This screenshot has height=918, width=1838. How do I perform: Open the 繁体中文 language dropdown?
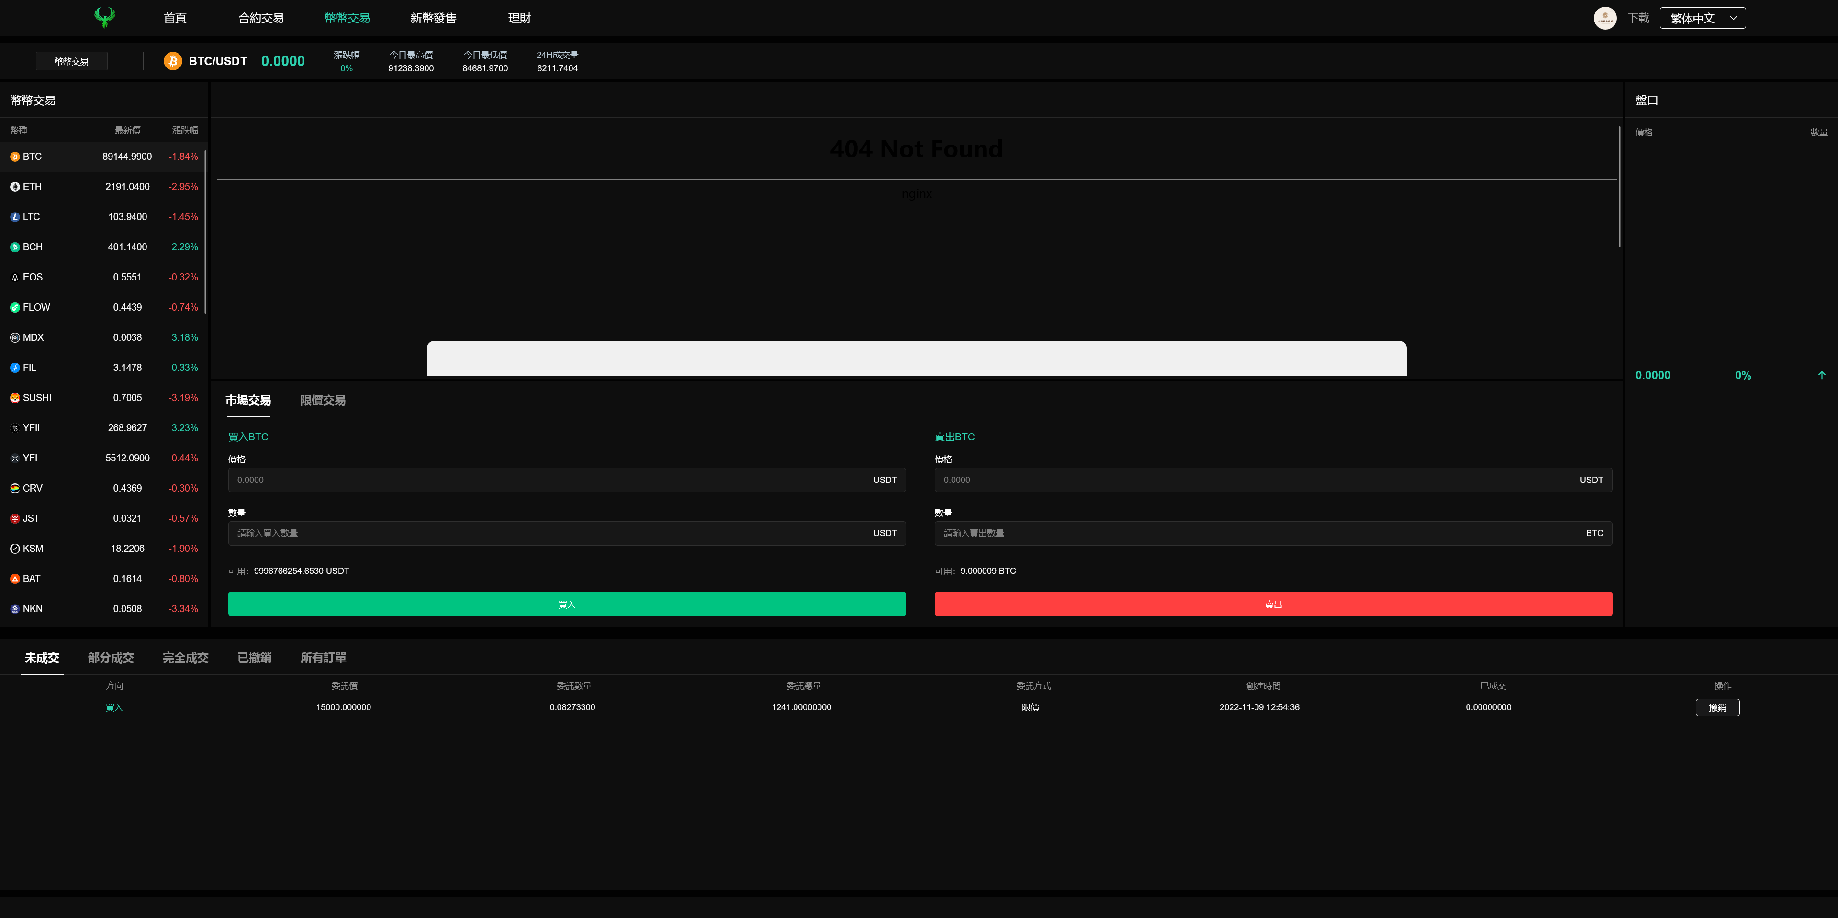(1703, 18)
